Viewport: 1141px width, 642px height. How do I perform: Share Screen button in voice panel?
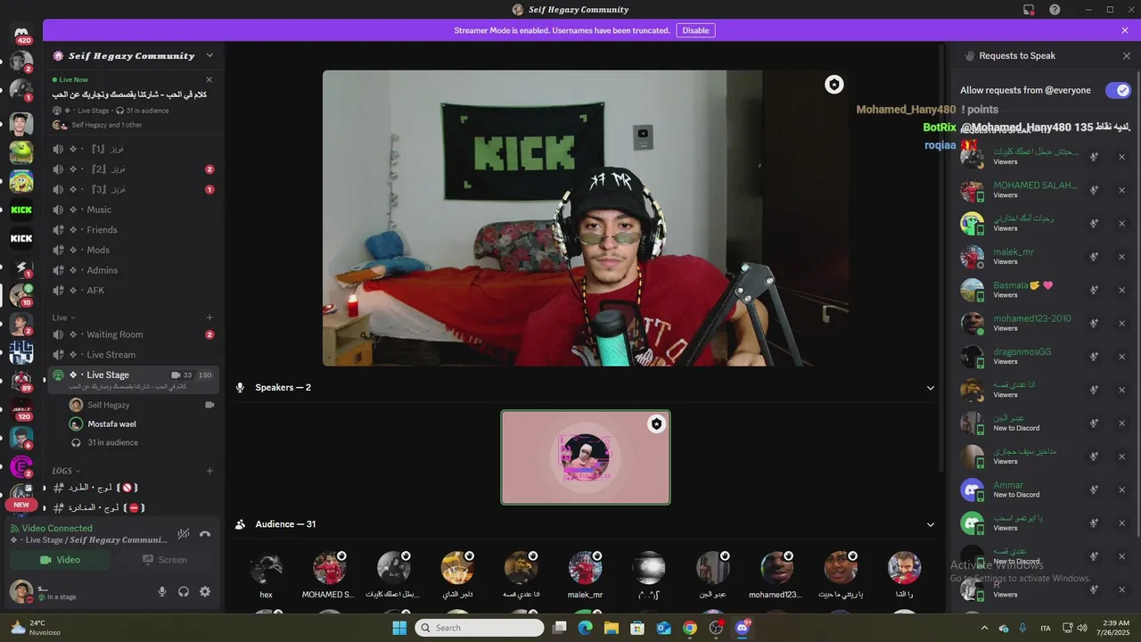click(164, 560)
